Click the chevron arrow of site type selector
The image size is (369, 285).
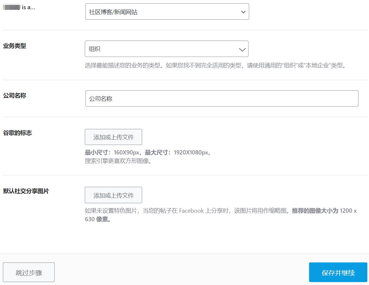point(243,12)
